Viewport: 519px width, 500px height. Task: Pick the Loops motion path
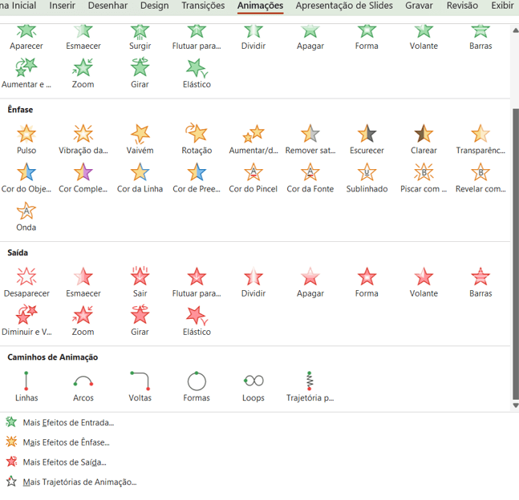(253, 386)
